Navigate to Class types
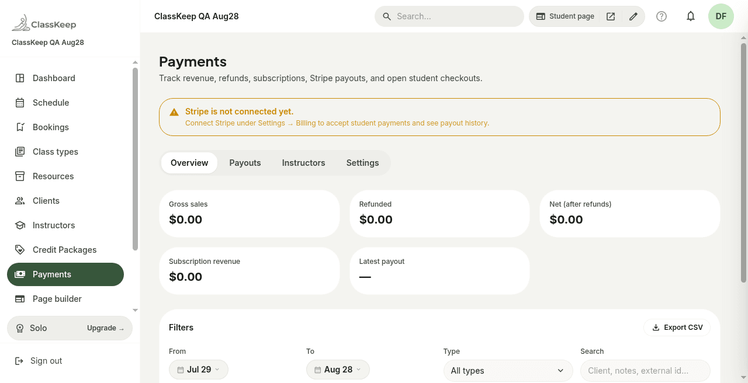The image size is (748, 383). (x=65, y=152)
